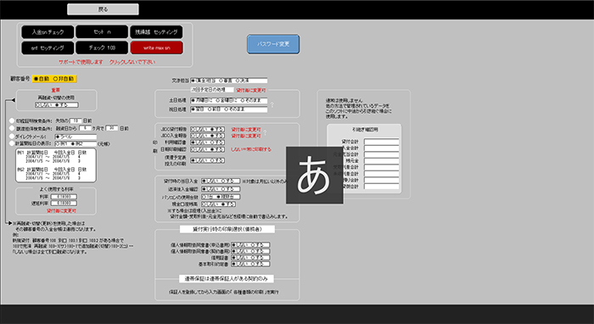
Task: Select そのまま for 土日処理
Action: pos(250,101)
